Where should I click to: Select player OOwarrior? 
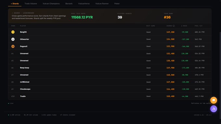(24, 39)
